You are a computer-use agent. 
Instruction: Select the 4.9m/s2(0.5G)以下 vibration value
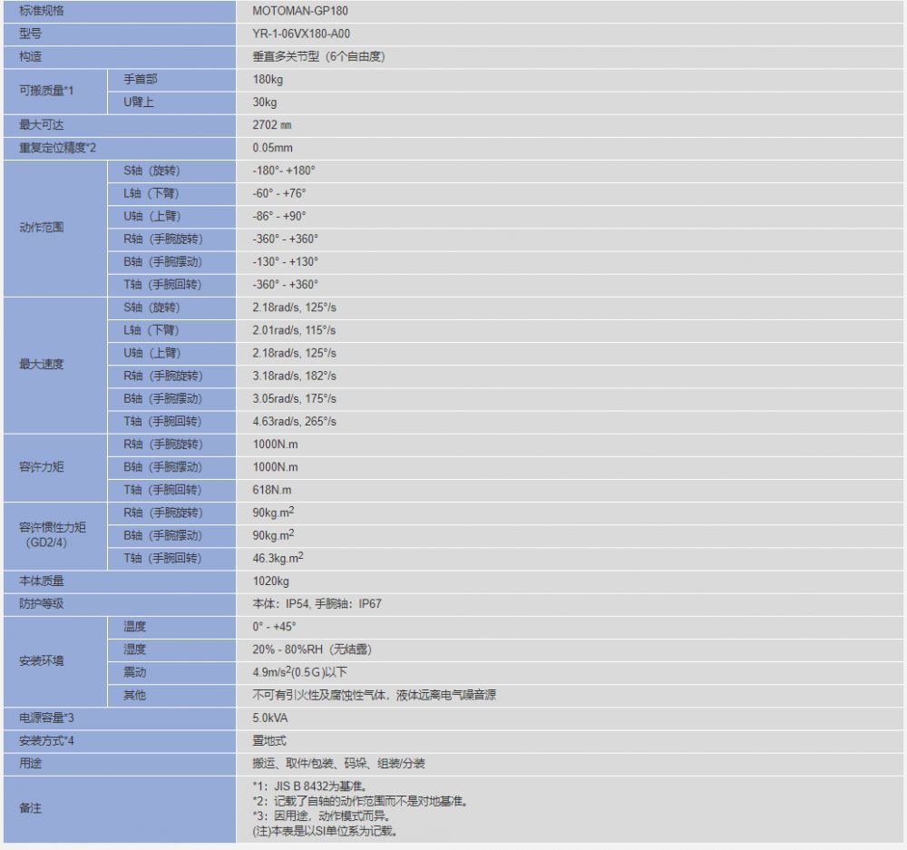[x=299, y=672]
